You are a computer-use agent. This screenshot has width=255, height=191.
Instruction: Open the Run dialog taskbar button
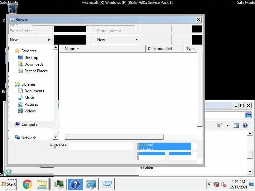107,184
